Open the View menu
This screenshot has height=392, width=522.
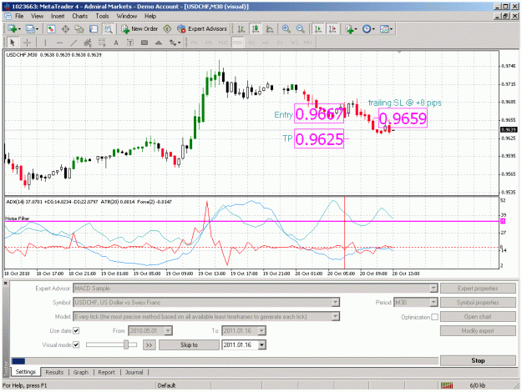coord(37,16)
